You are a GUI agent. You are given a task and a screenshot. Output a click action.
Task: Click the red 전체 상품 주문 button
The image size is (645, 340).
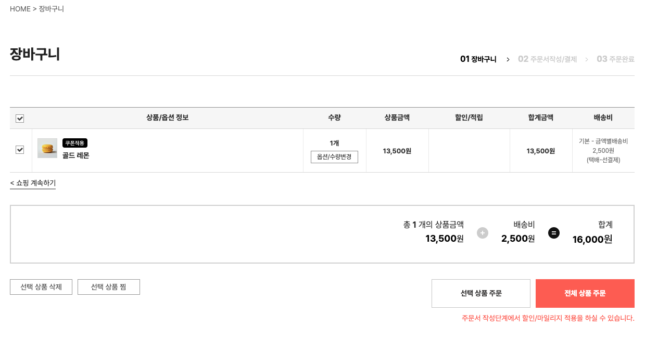[x=584, y=293]
